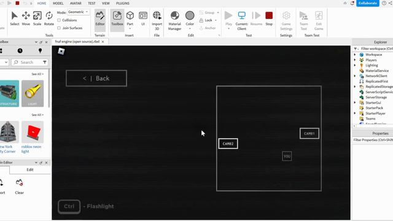393x221 pixels.
Task: Open Toolbox search filter options
Action: tap(45, 62)
